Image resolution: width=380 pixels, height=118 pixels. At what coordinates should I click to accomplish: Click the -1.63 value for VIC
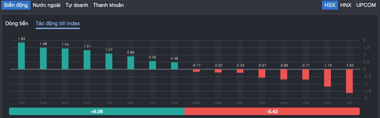[x=349, y=65]
